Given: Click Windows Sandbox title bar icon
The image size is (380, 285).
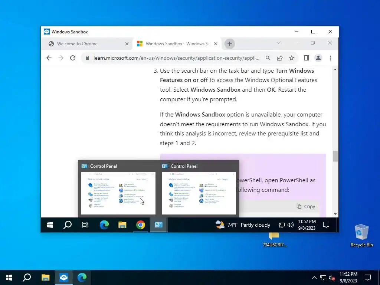Looking at the screenshot, I should [47, 32].
